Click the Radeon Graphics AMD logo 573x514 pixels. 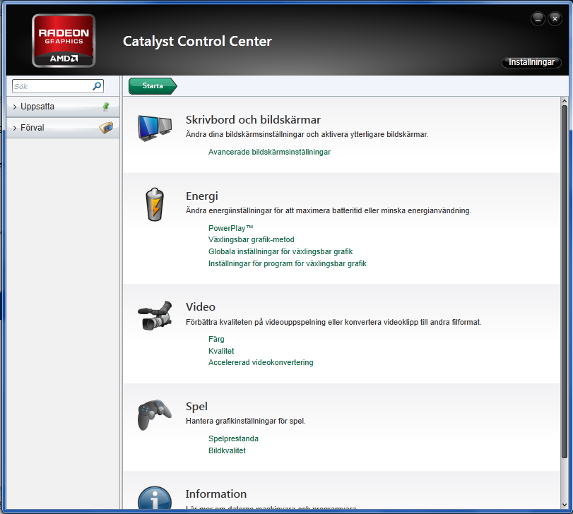point(63,40)
